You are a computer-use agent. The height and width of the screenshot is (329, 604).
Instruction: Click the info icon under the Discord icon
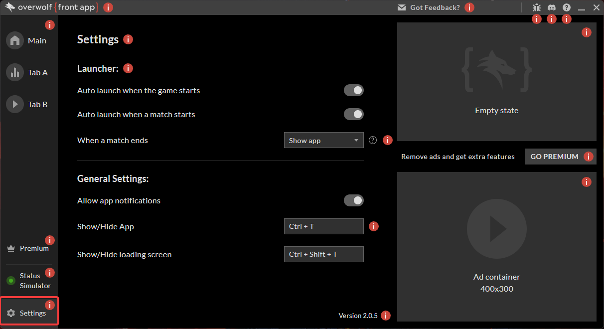552,19
